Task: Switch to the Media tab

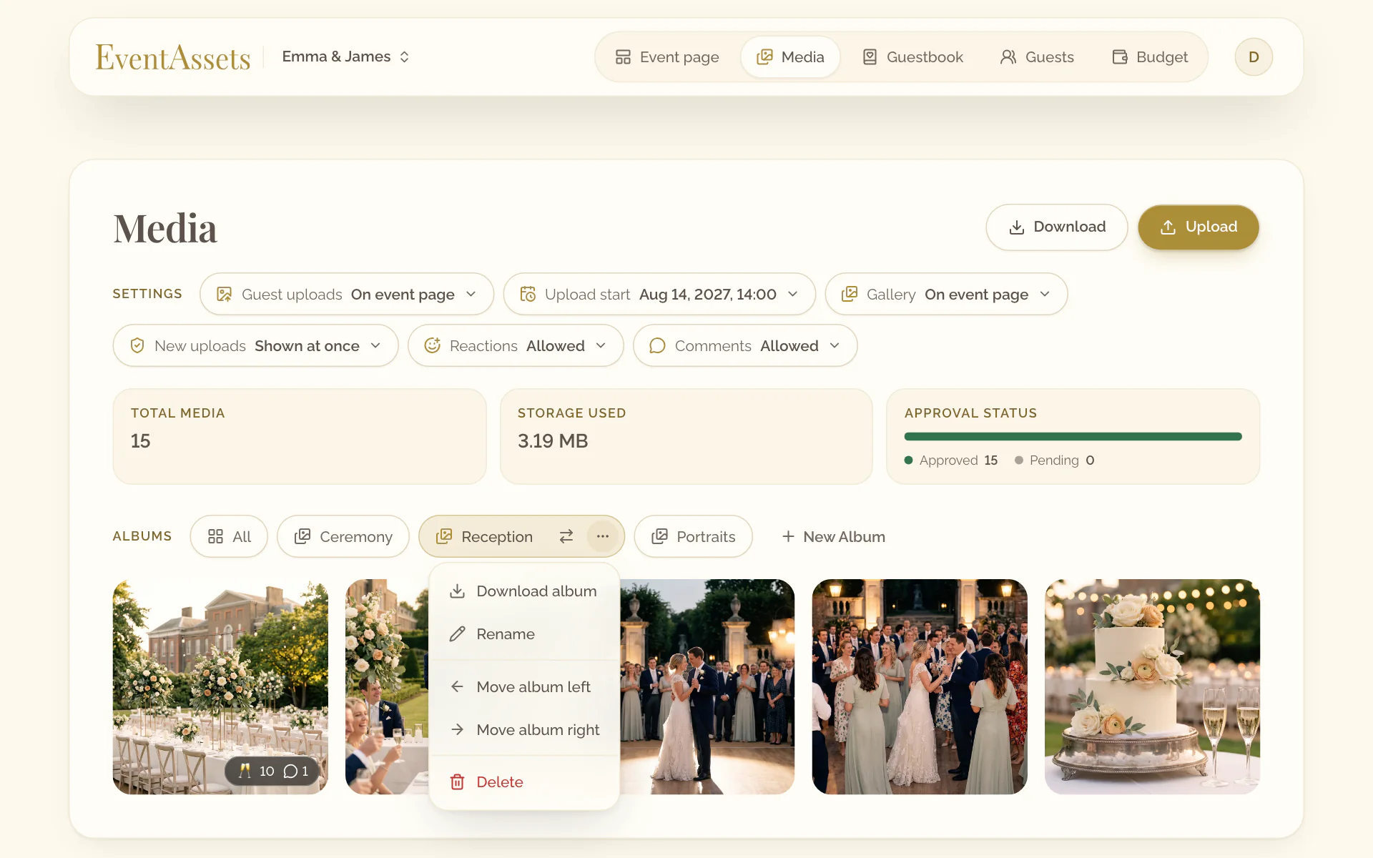Action: [790, 57]
